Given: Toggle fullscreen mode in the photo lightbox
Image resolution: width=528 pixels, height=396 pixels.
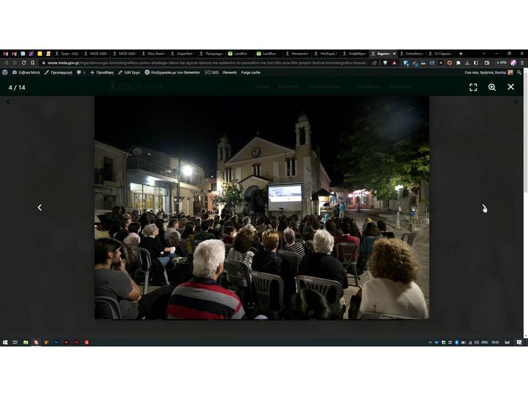Looking at the screenshot, I should click(x=473, y=87).
